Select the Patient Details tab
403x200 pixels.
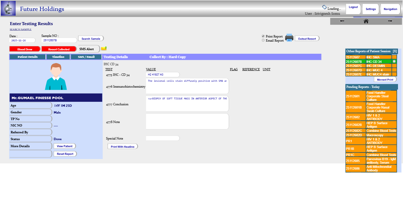pos(27,57)
